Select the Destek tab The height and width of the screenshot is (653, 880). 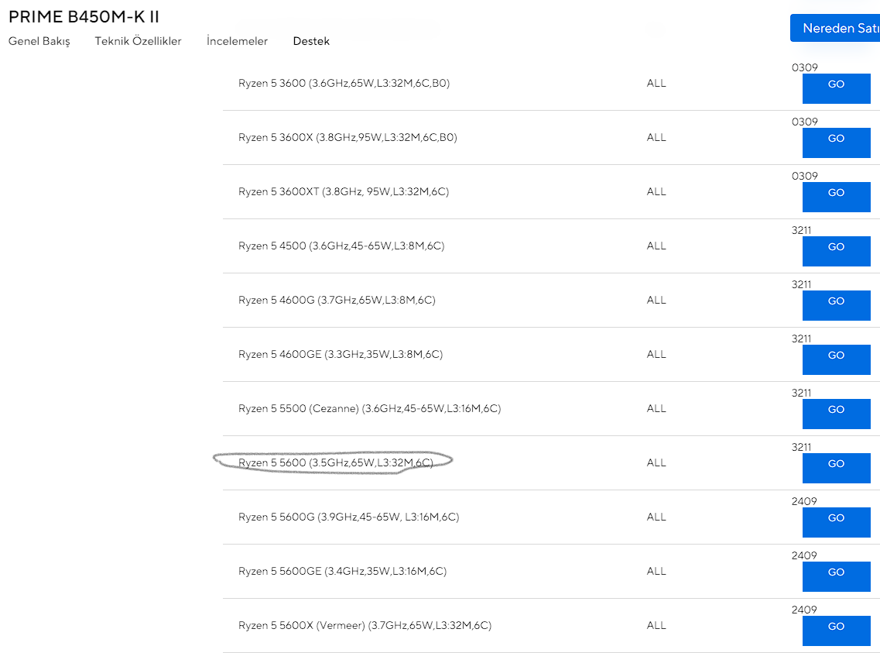pyautogui.click(x=311, y=42)
